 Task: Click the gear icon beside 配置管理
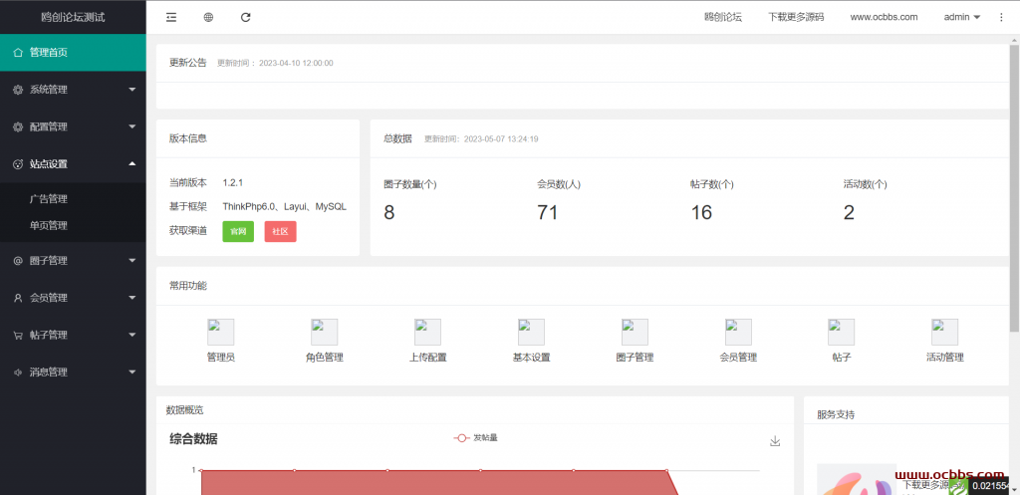[x=18, y=126]
